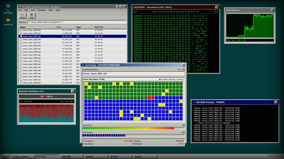Image resolution: width=284 pixels, height=159 pixels.
Task: Check the box for tensor_layer_0055.dat
Action: [21, 49]
